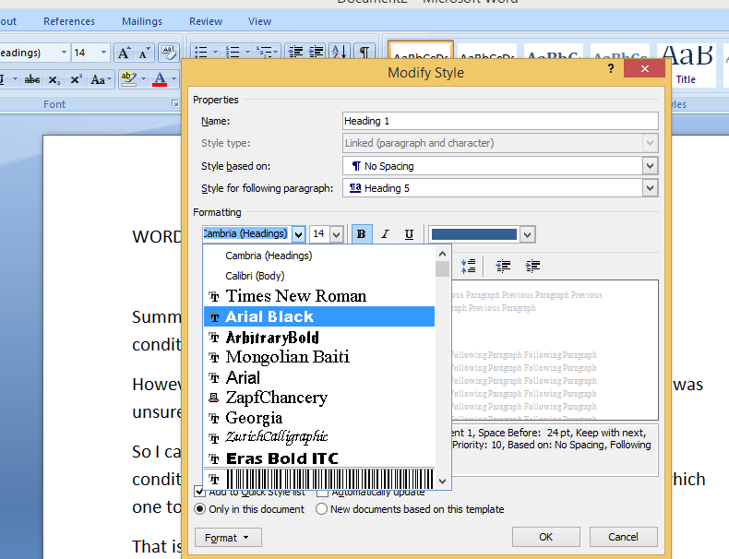Click the Clear Formatting icon in ribbon
Image resolution: width=729 pixels, height=559 pixels.
tap(168, 53)
